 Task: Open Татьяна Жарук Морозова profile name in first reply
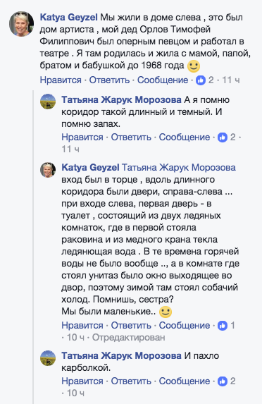pyautogui.click(x=121, y=99)
